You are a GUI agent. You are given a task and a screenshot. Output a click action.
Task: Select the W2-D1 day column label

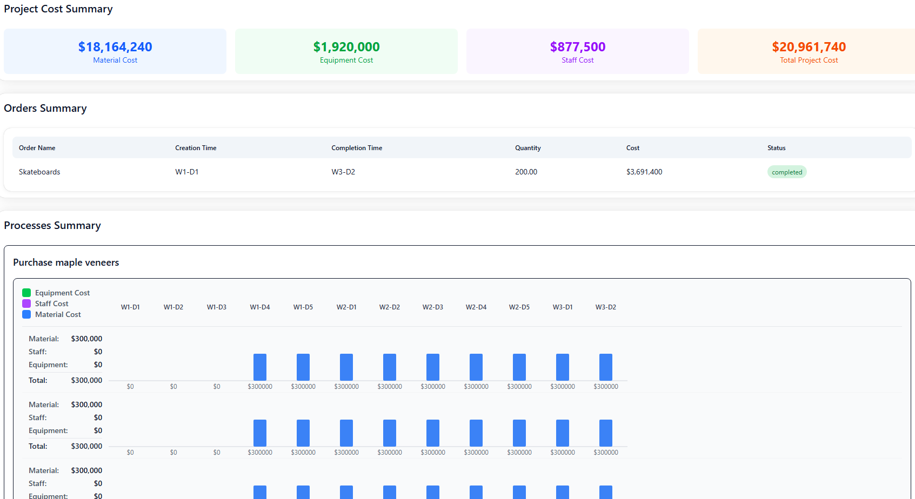[346, 307]
